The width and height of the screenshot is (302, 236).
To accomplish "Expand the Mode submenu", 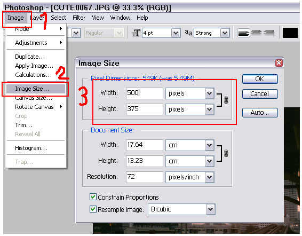I will 36,29.
